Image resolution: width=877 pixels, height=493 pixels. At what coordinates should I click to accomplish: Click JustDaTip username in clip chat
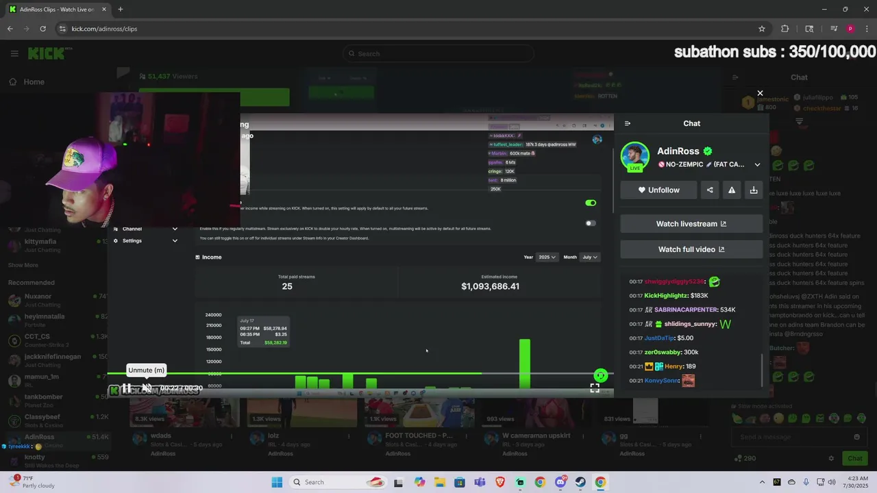[x=659, y=338]
